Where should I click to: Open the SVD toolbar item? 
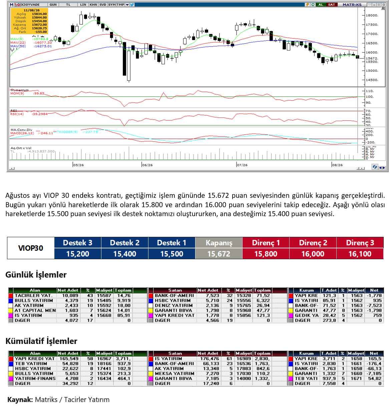click(103, 5)
